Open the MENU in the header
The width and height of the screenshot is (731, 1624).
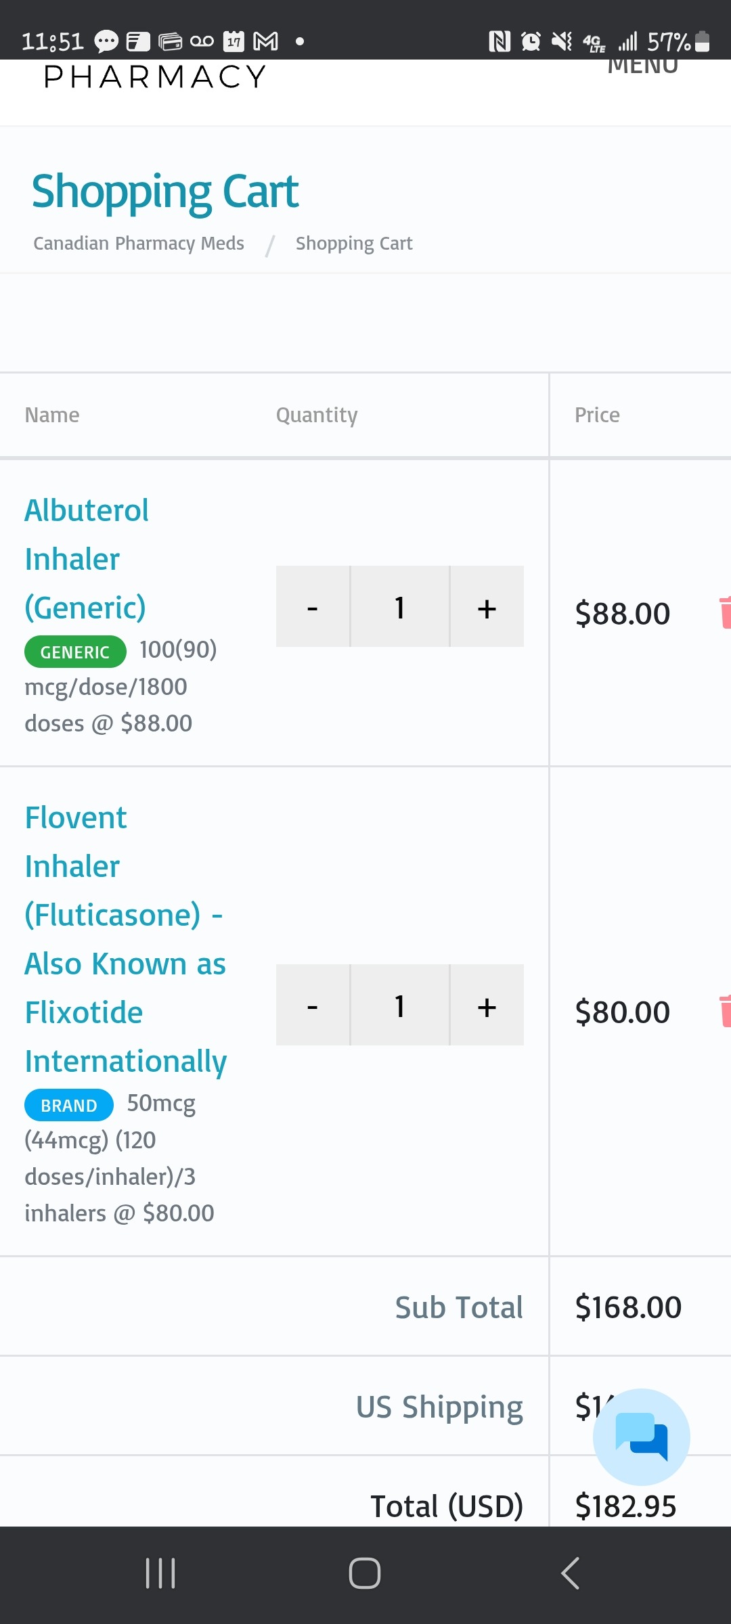[643, 67]
